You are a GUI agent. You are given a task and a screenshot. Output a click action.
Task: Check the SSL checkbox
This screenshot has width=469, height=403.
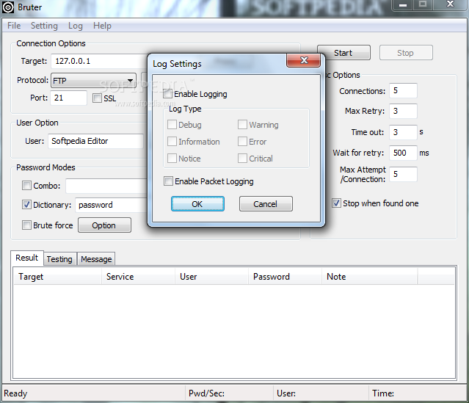pos(97,98)
